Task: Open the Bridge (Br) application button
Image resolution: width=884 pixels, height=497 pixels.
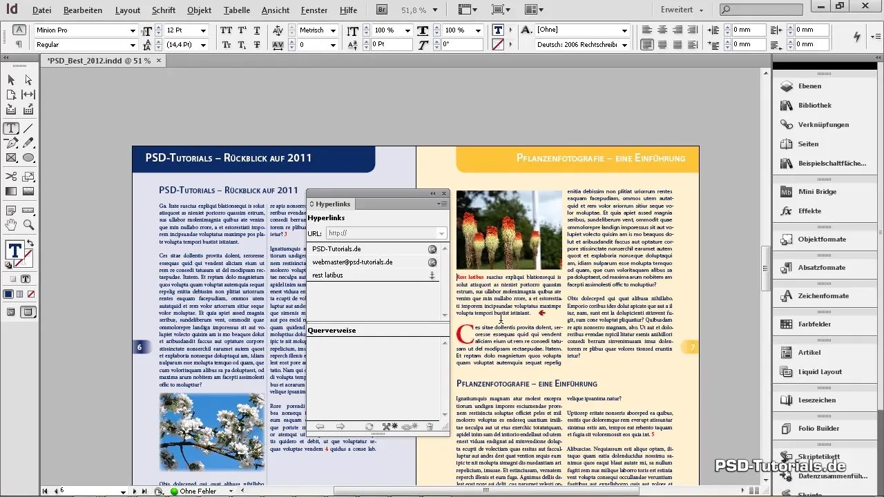Action: click(382, 10)
